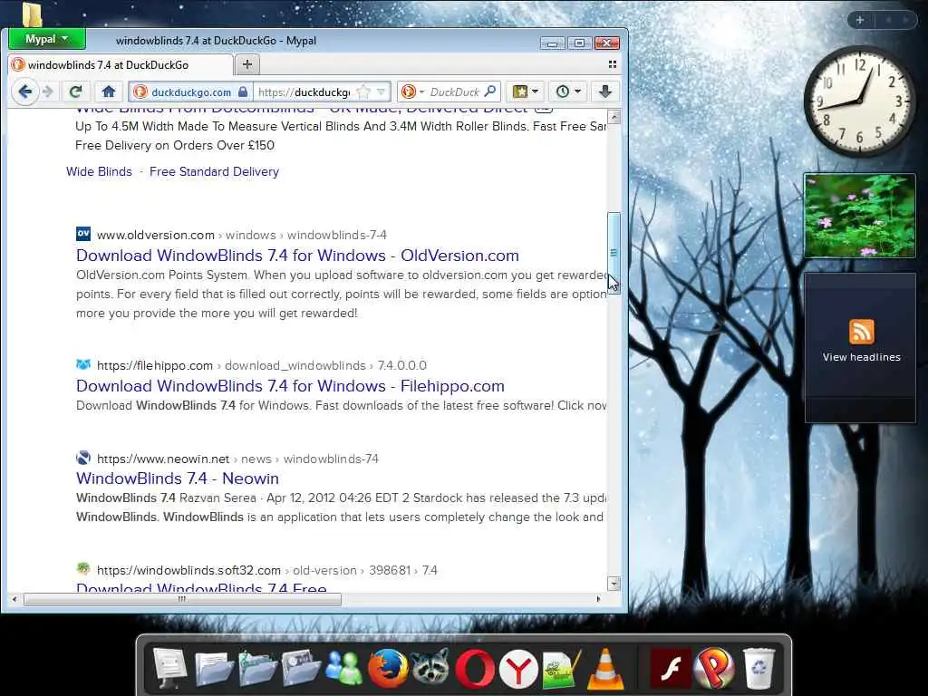Screen dimensions: 928x696
Task: Open the tab groups grid icon
Action: [x=613, y=64]
